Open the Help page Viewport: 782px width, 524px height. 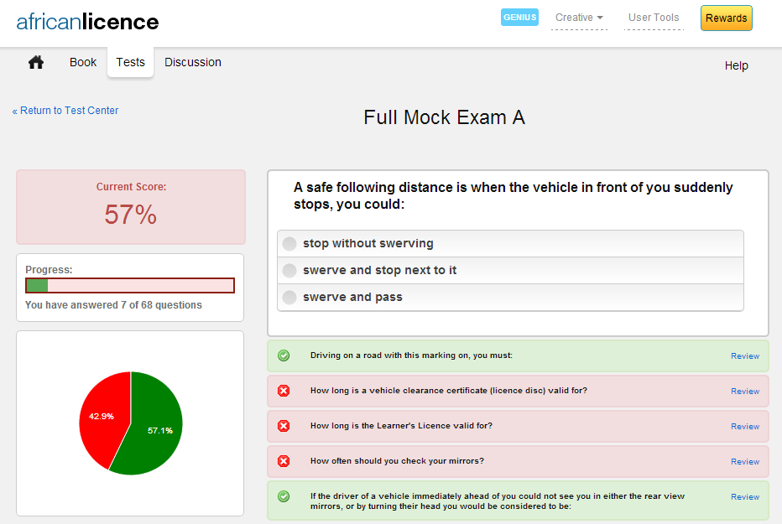[736, 65]
